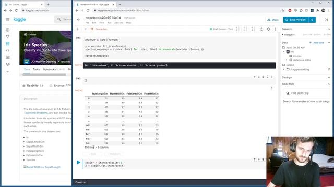The height and width of the screenshot is (187, 334).
Task: Open the dataframe output options menu
Action: pos(271,88)
